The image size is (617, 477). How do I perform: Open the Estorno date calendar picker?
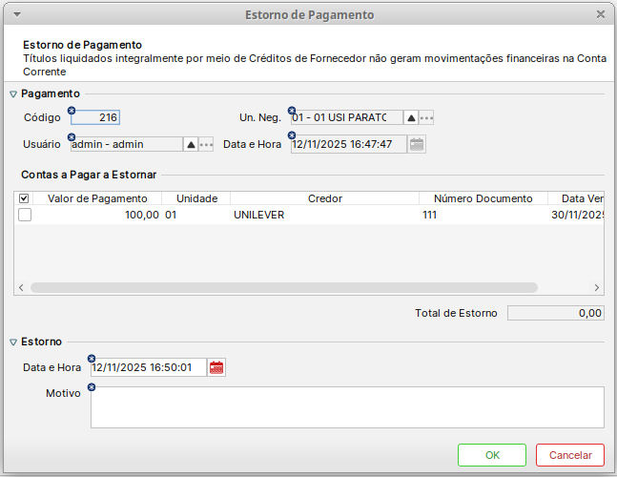(x=216, y=367)
